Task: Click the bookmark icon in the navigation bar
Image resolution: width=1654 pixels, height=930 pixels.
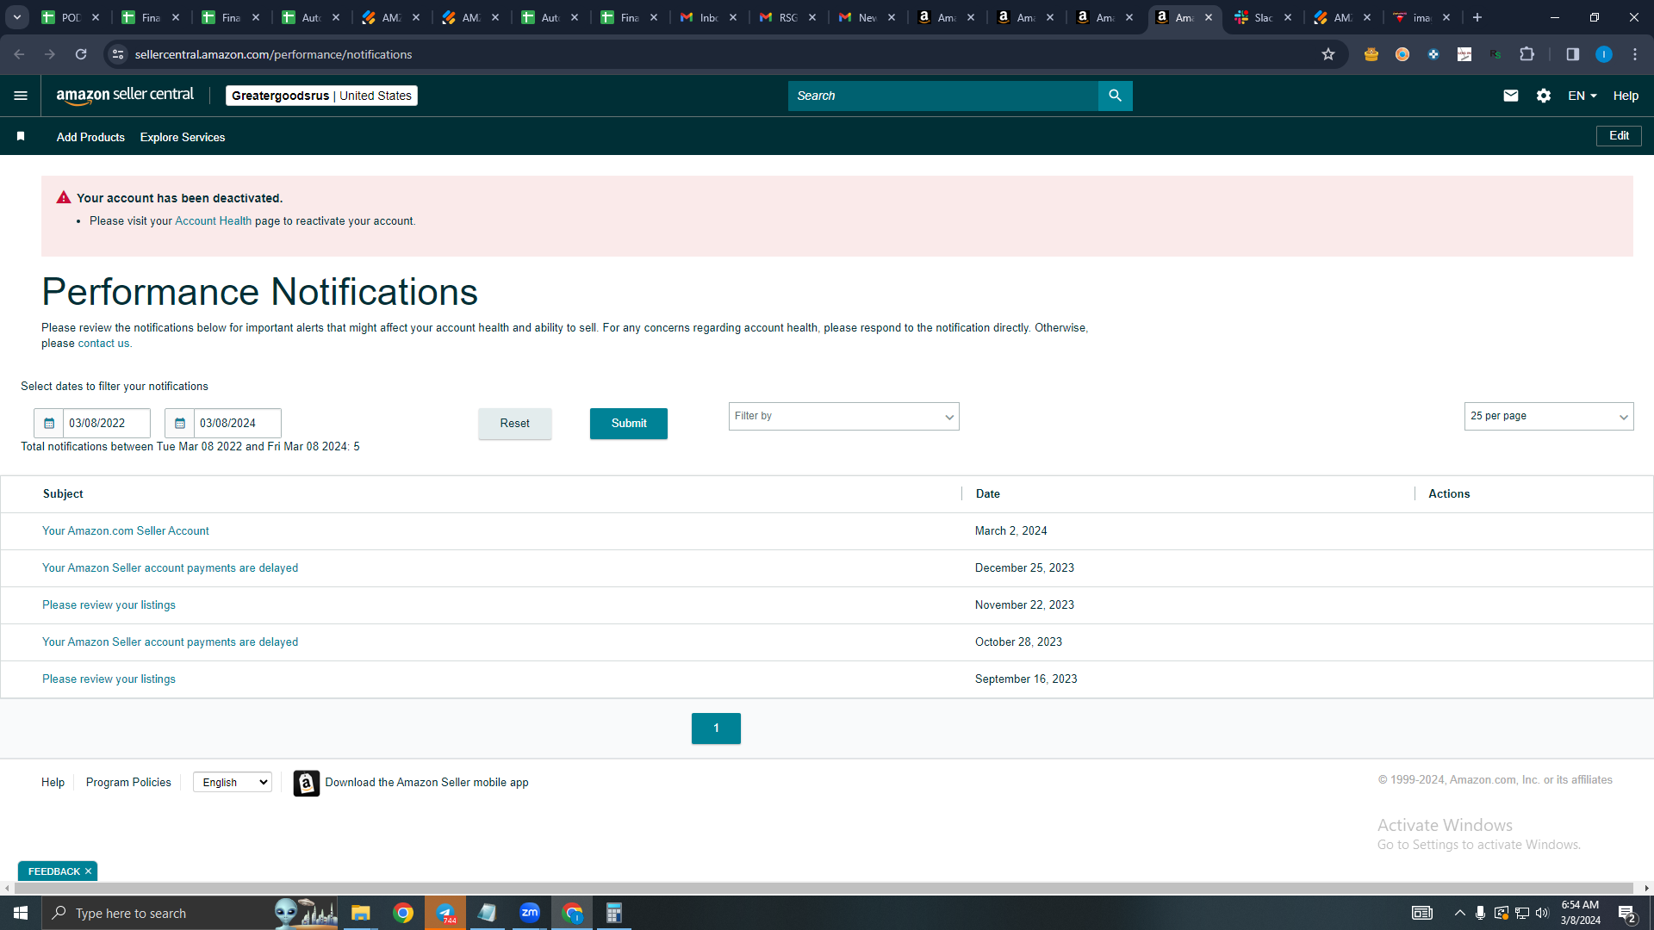Action: [x=21, y=136]
